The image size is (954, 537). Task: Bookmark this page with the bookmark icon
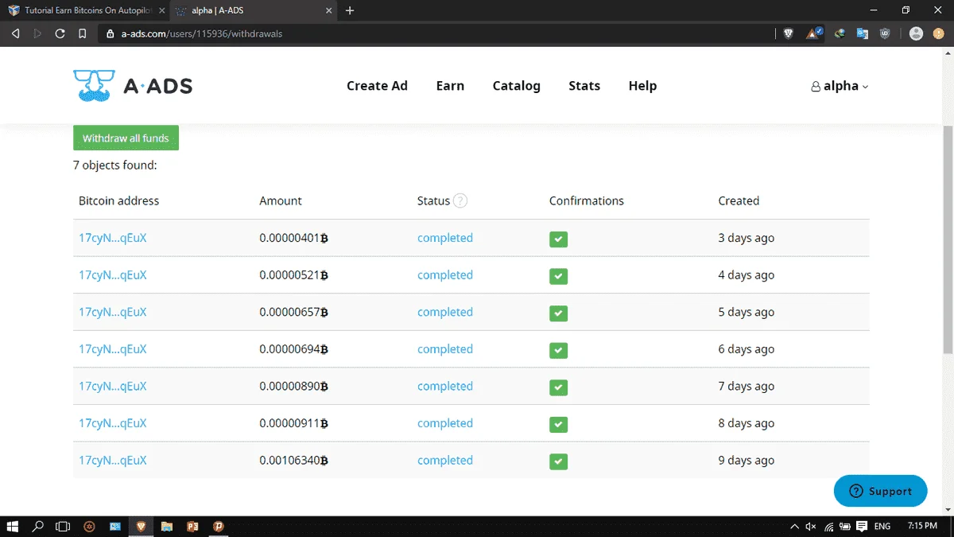click(83, 33)
